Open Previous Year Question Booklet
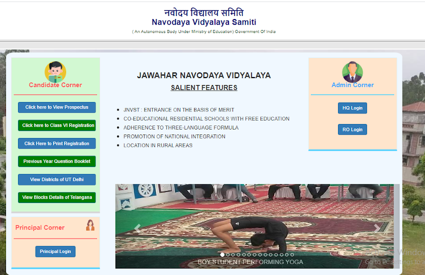The width and height of the screenshot is (425, 275). click(x=57, y=161)
